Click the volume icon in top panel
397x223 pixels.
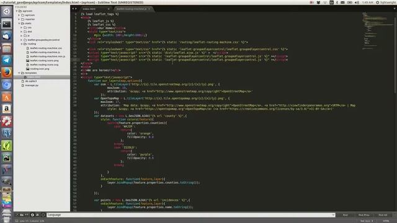click(357, 2)
